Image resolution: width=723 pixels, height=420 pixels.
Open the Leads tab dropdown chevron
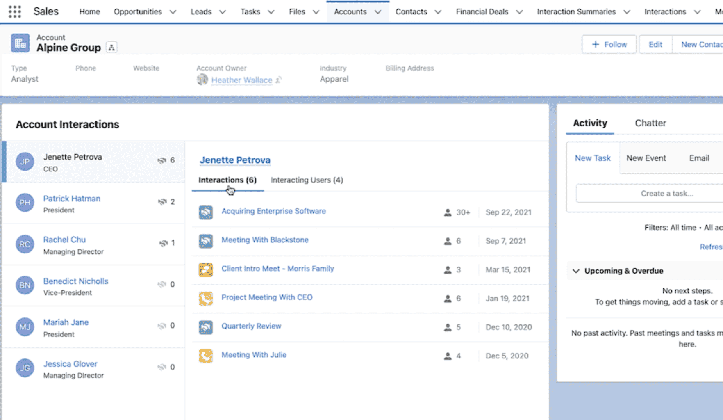[x=223, y=12]
